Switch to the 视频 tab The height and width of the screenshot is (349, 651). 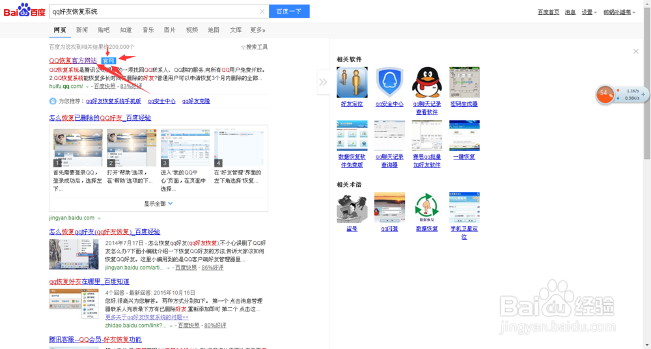[x=192, y=30]
